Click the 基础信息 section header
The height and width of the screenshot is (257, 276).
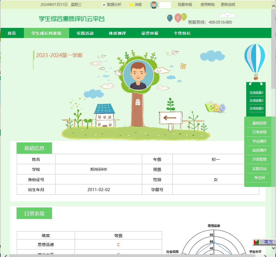tap(34, 148)
